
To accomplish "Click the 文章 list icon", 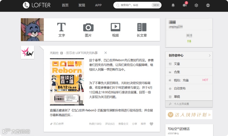I will (170, 64).
